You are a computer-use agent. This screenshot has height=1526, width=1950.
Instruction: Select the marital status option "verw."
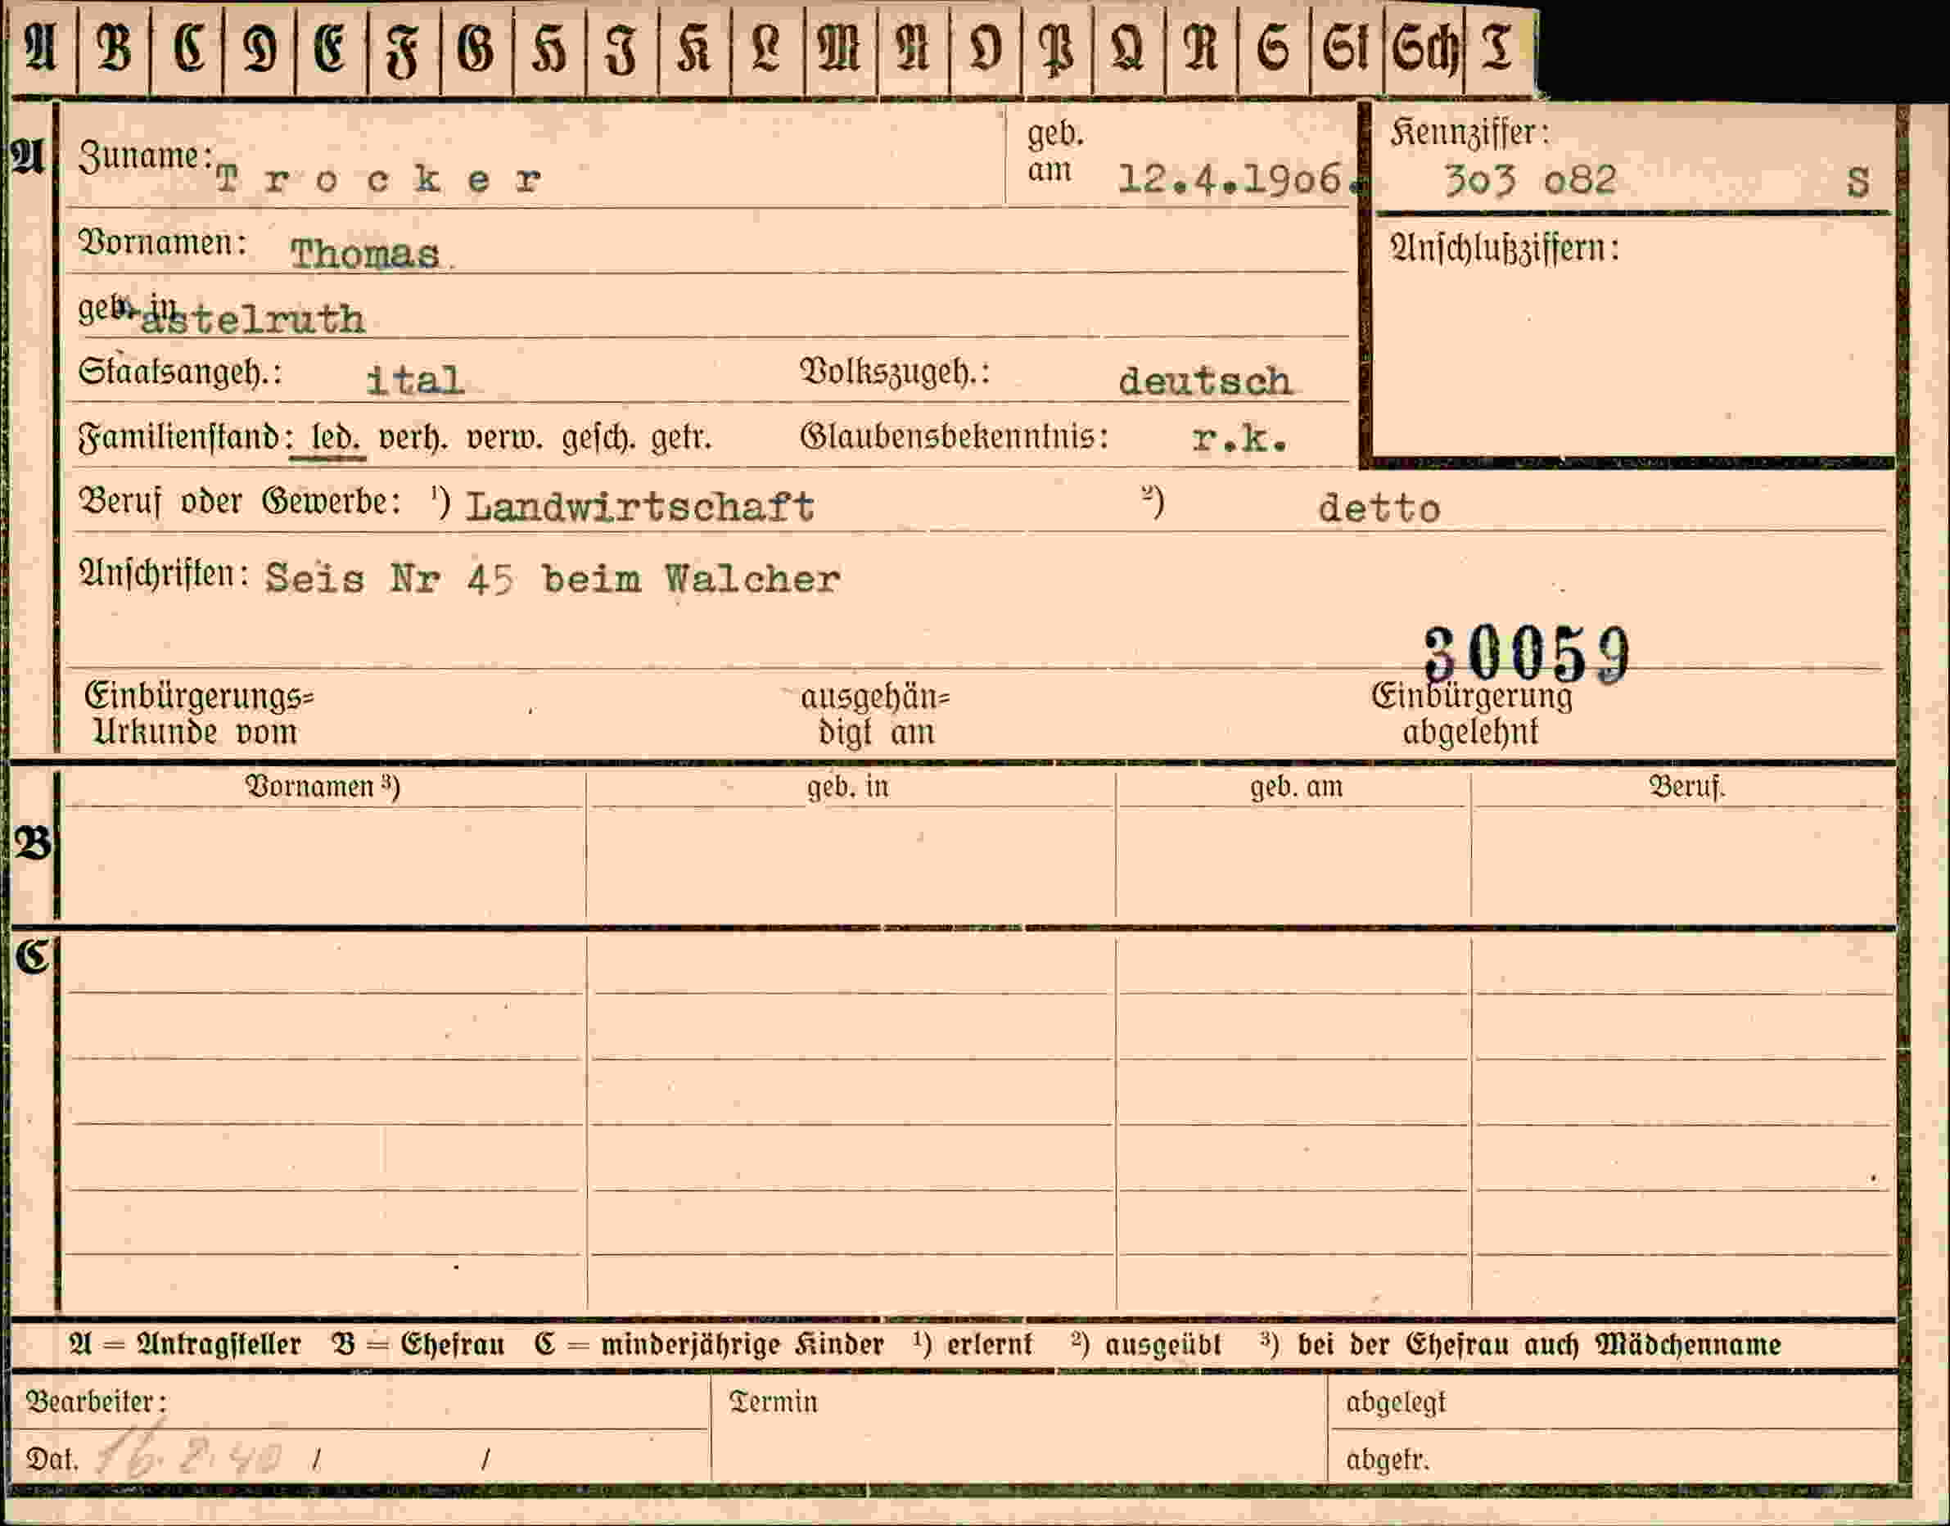505,440
